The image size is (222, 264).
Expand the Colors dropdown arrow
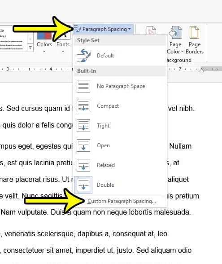[x=44, y=51]
